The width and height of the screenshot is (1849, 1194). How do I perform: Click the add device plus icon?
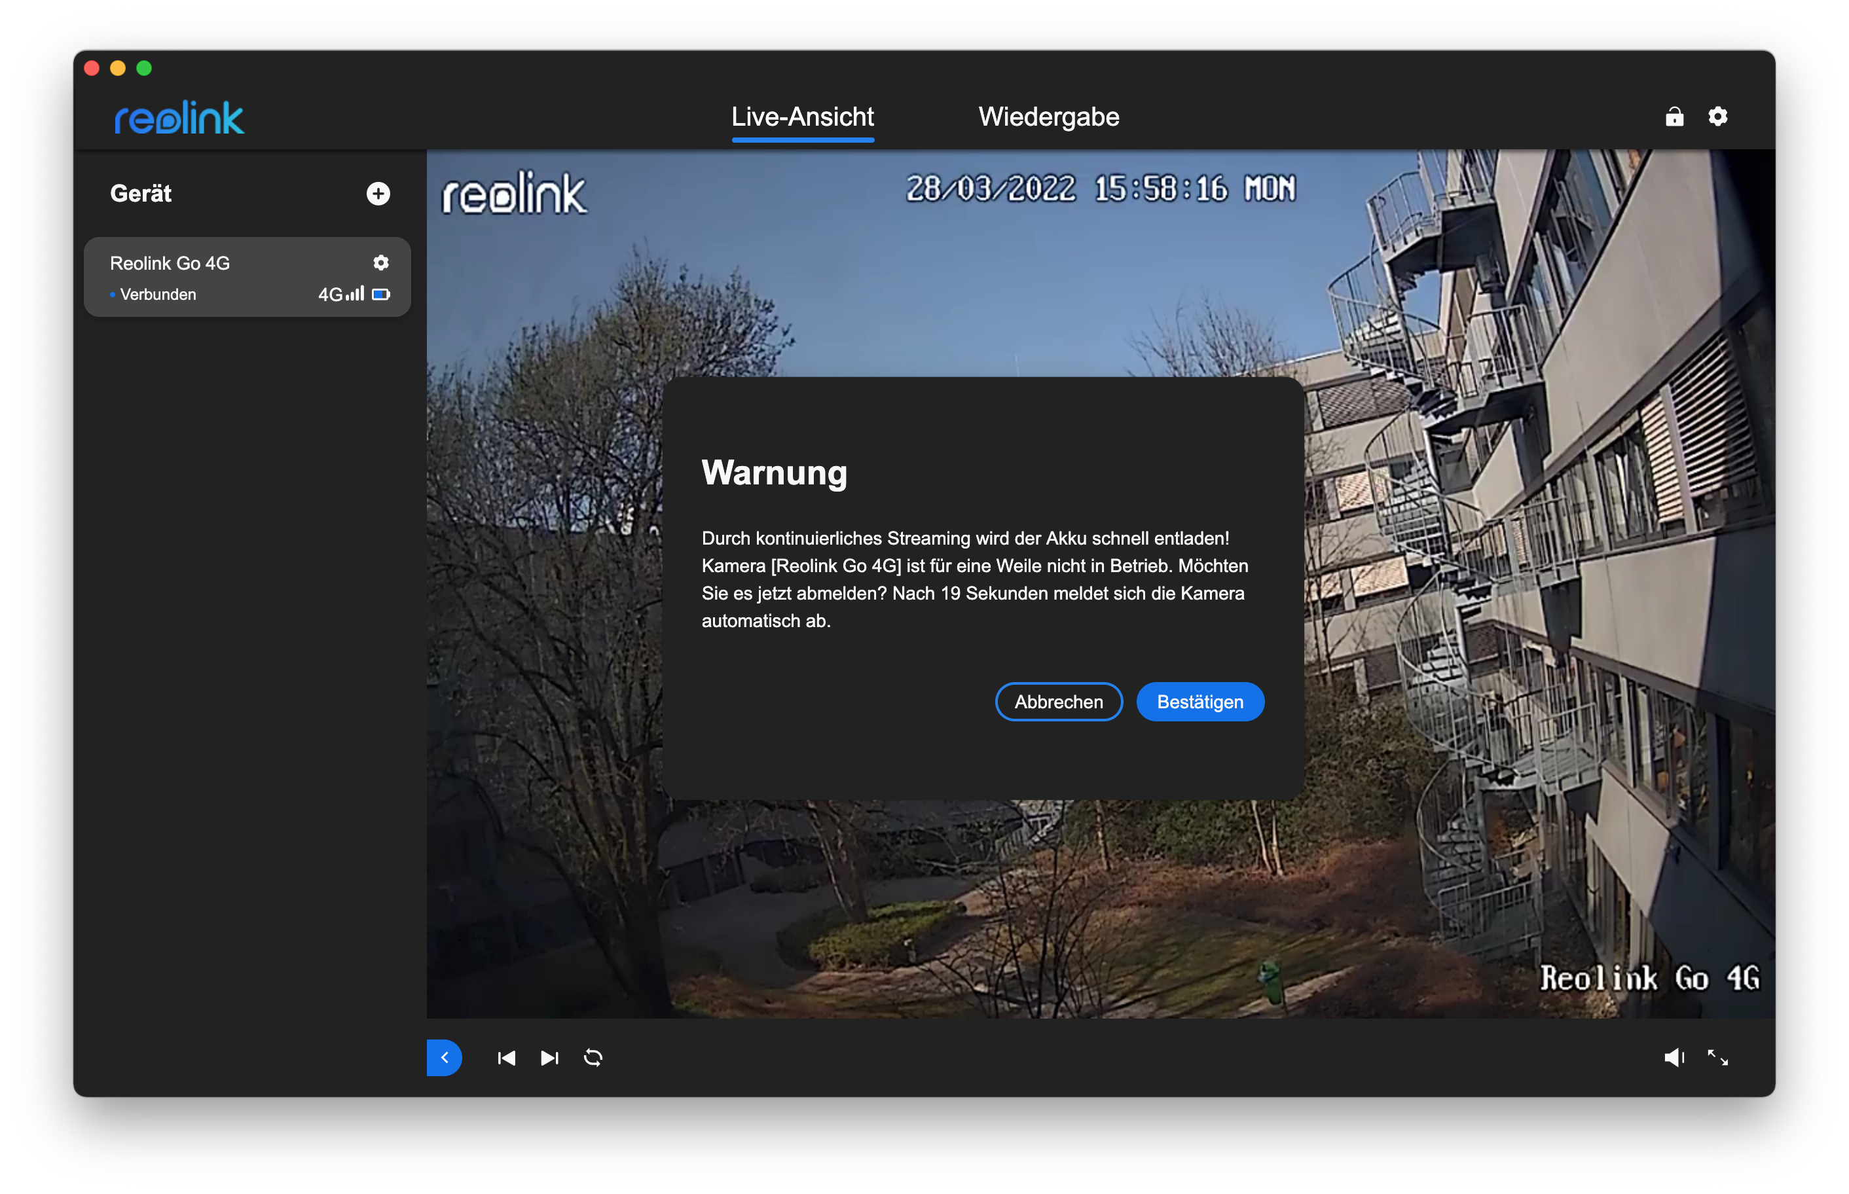click(x=378, y=194)
